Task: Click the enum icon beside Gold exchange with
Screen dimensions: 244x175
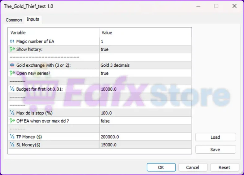Action: pos(12,65)
